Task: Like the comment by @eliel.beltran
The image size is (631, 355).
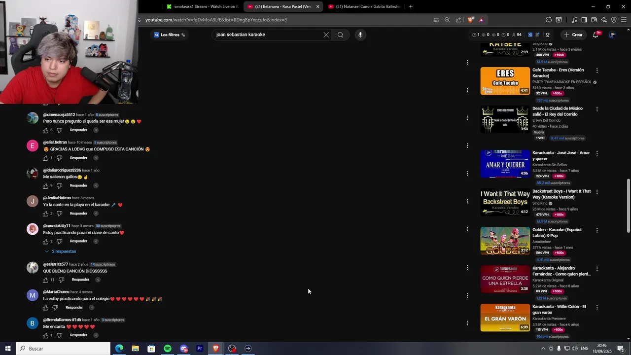Action: (x=45, y=158)
